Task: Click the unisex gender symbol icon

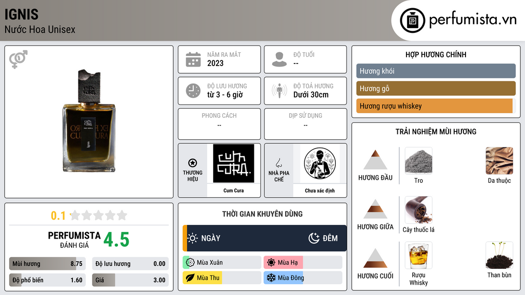Action: pos(18,59)
